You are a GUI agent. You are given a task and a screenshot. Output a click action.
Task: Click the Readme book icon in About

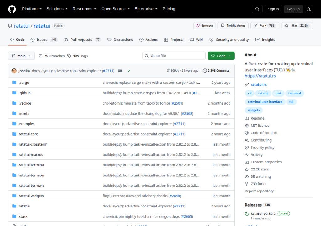coord(247,118)
